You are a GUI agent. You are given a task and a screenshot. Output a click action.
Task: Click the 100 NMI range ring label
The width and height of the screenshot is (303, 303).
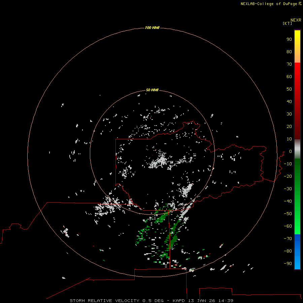click(152, 28)
